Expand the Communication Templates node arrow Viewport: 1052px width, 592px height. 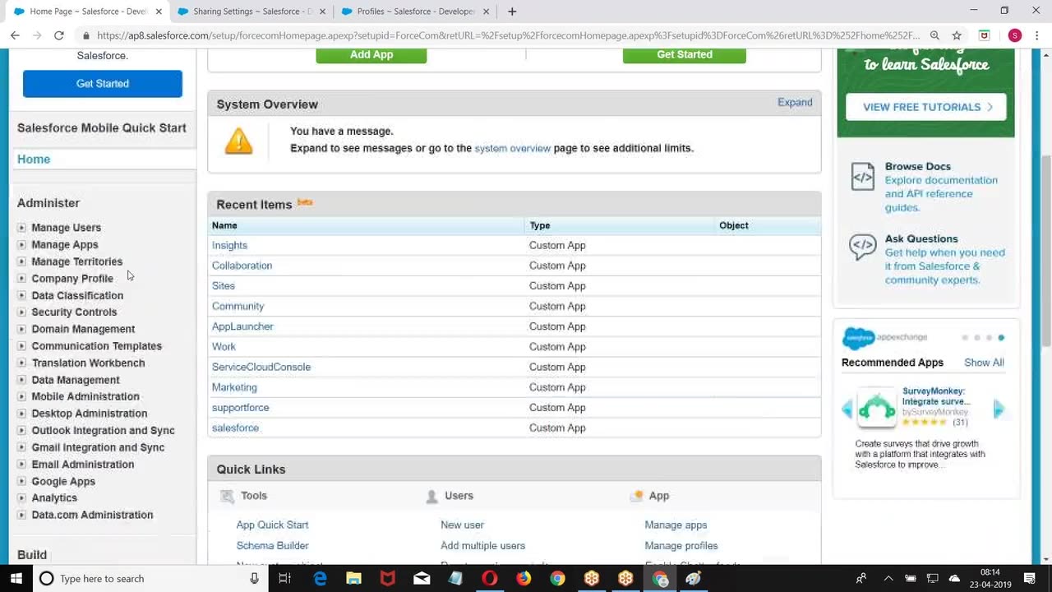tap(22, 346)
